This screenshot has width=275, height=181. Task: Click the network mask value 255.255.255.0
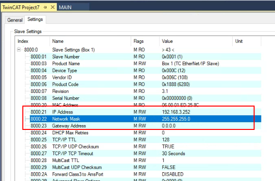(x=176, y=119)
